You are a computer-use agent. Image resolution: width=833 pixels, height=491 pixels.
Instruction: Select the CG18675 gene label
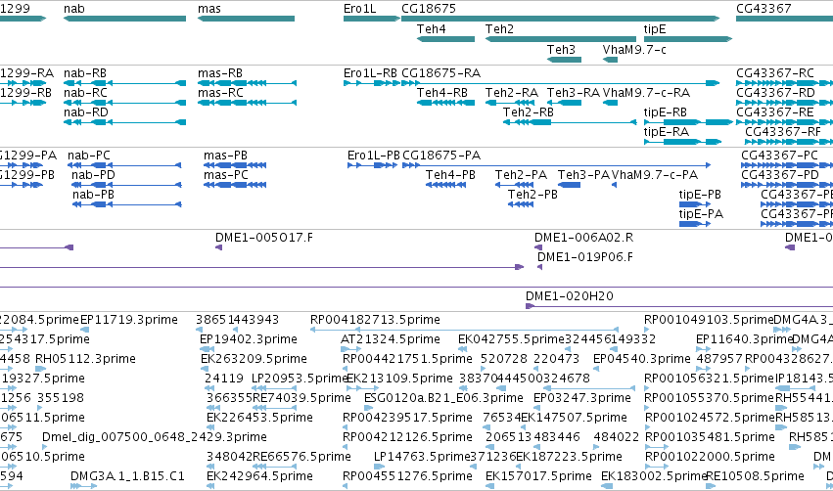pos(429,9)
